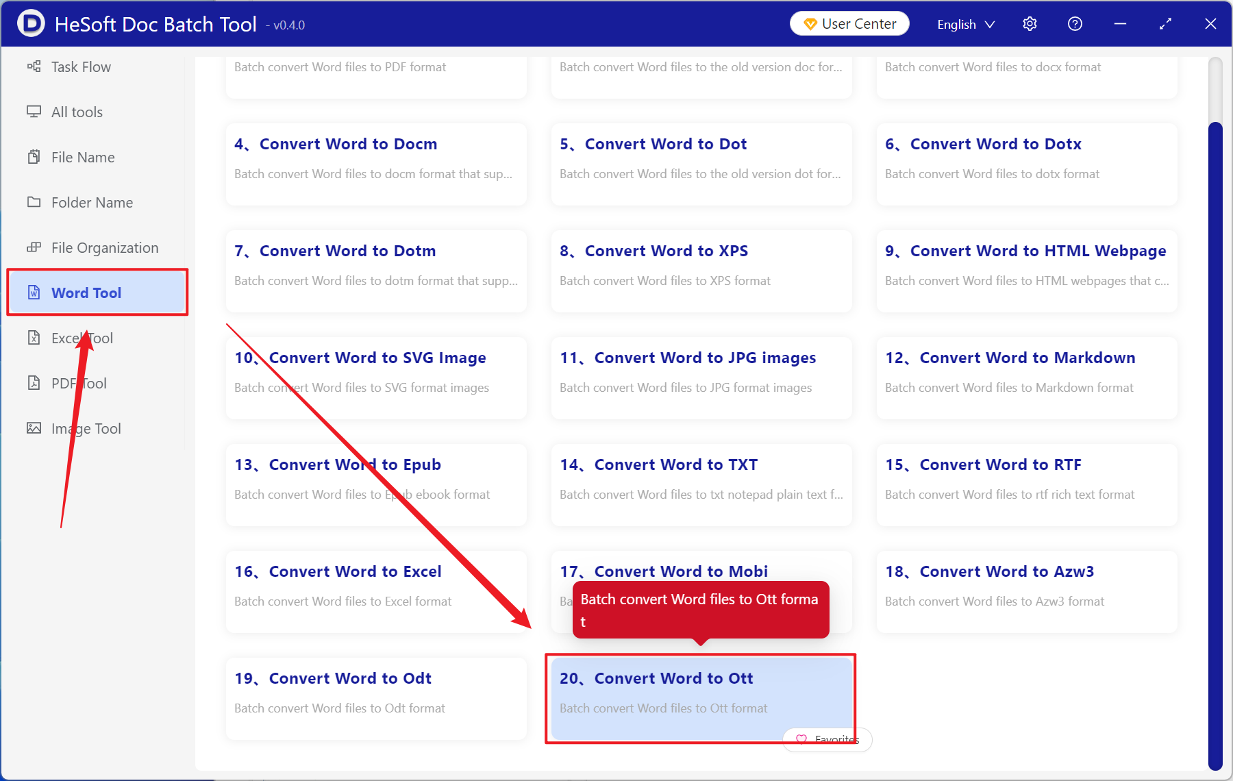Open Convert Word to Excel tool
The image size is (1233, 781).
[376, 592]
